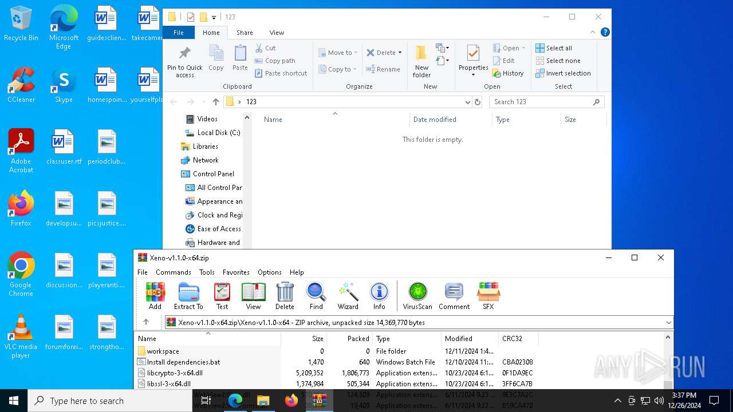Open Properties in Explorer ribbon
The width and height of the screenshot is (733, 412).
473,60
